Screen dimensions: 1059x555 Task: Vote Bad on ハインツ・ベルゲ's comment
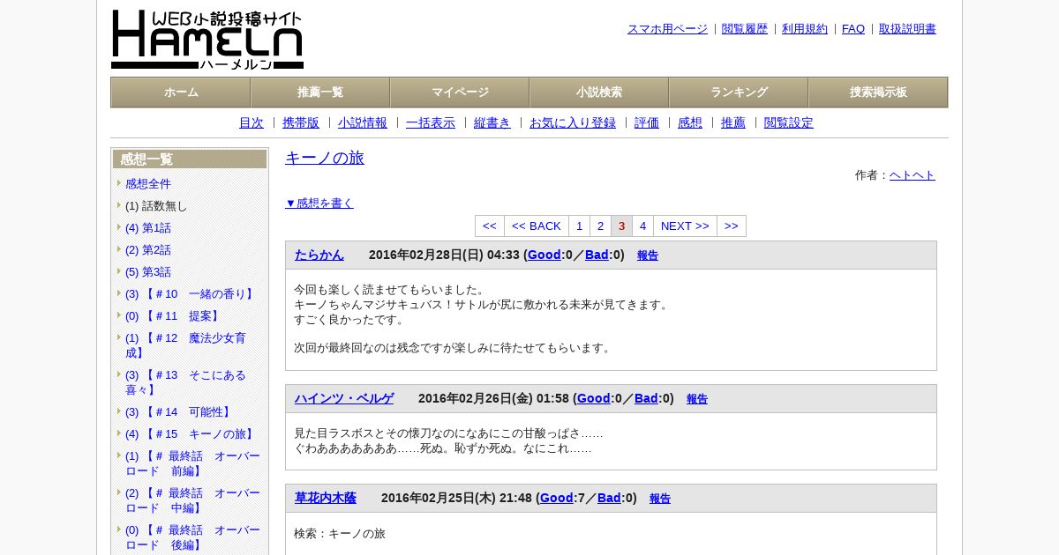tap(646, 398)
